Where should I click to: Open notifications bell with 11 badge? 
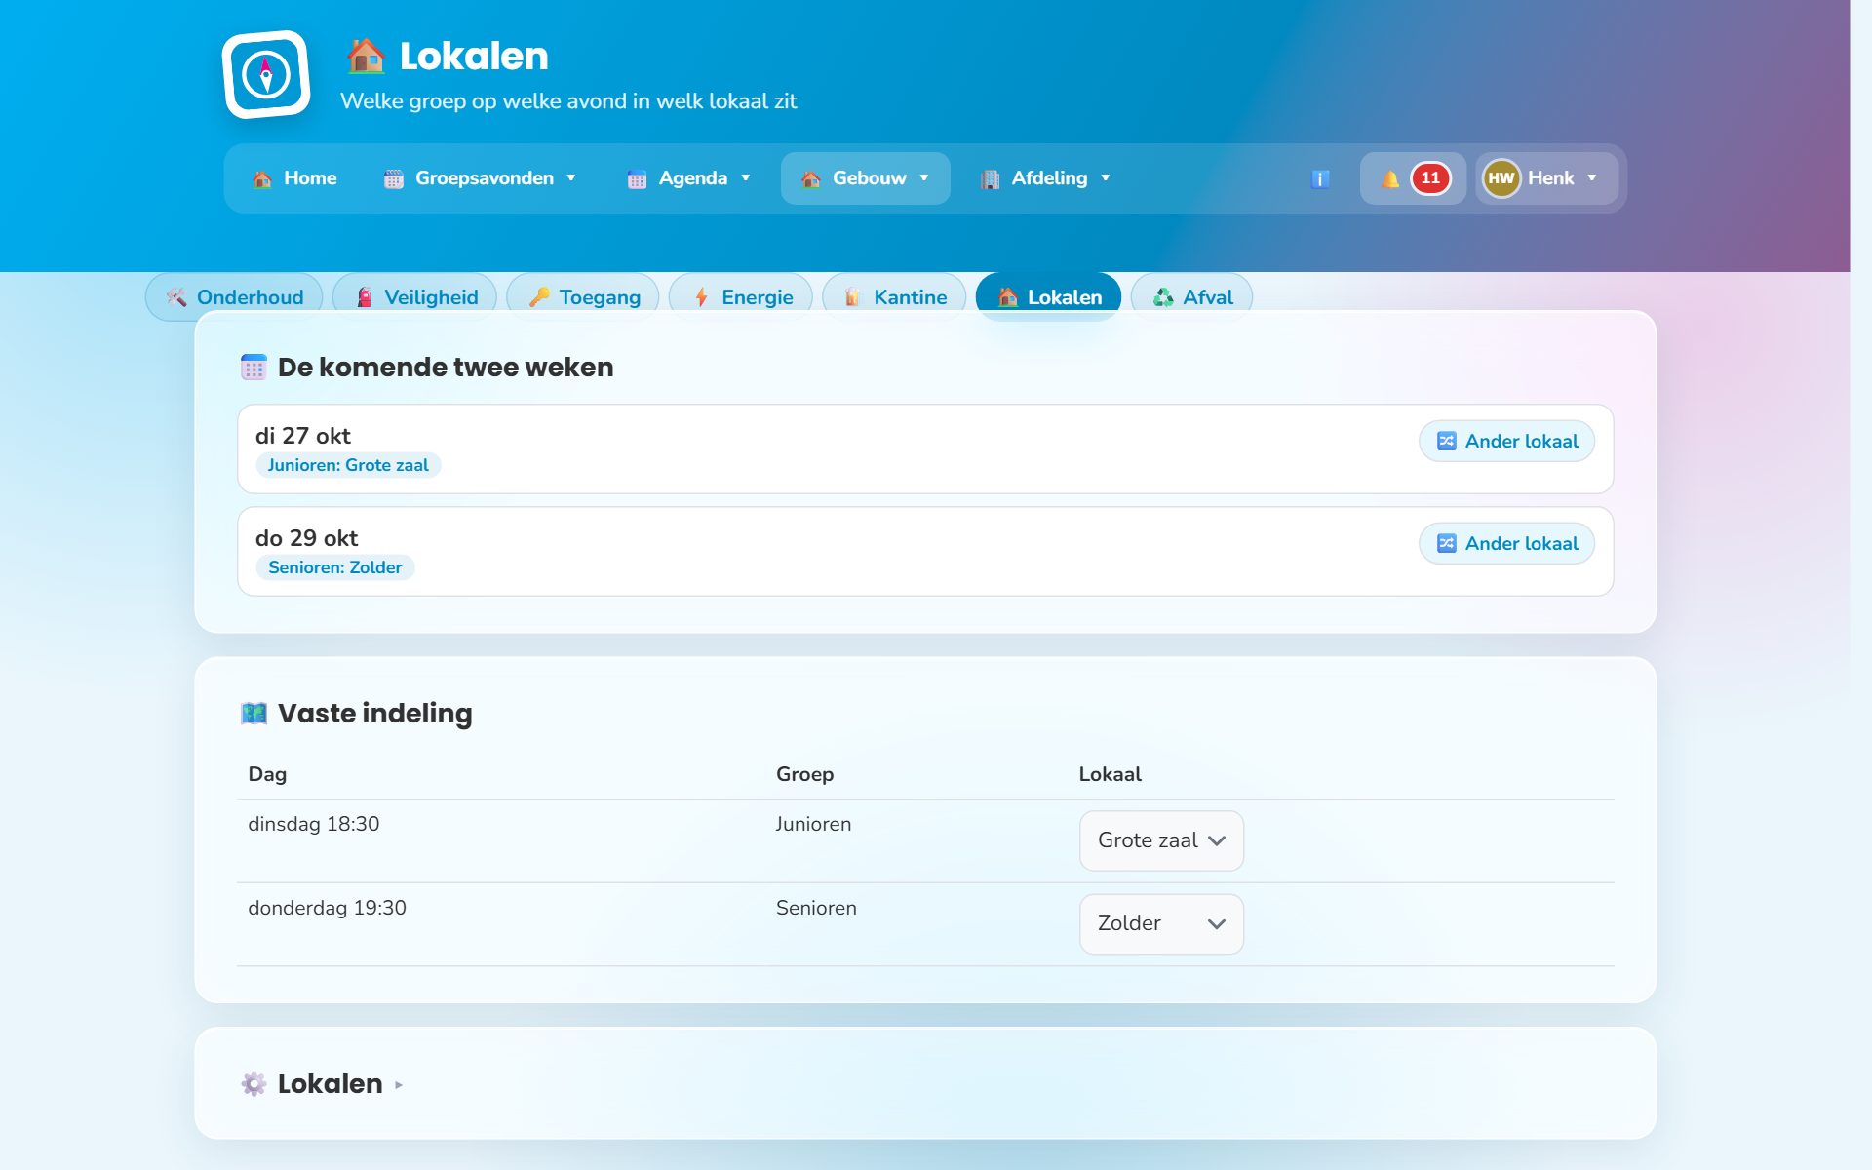tap(1413, 178)
